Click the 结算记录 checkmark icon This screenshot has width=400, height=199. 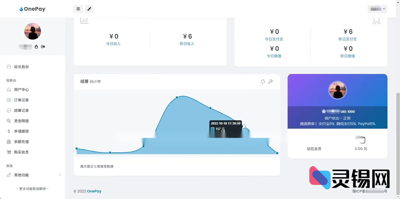(9, 110)
